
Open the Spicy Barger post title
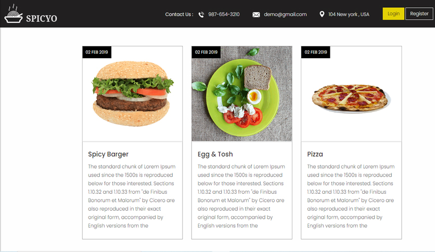pyautogui.click(x=108, y=154)
